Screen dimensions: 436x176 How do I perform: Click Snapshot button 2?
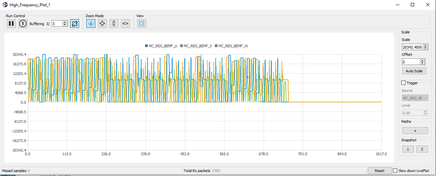click(x=422, y=149)
